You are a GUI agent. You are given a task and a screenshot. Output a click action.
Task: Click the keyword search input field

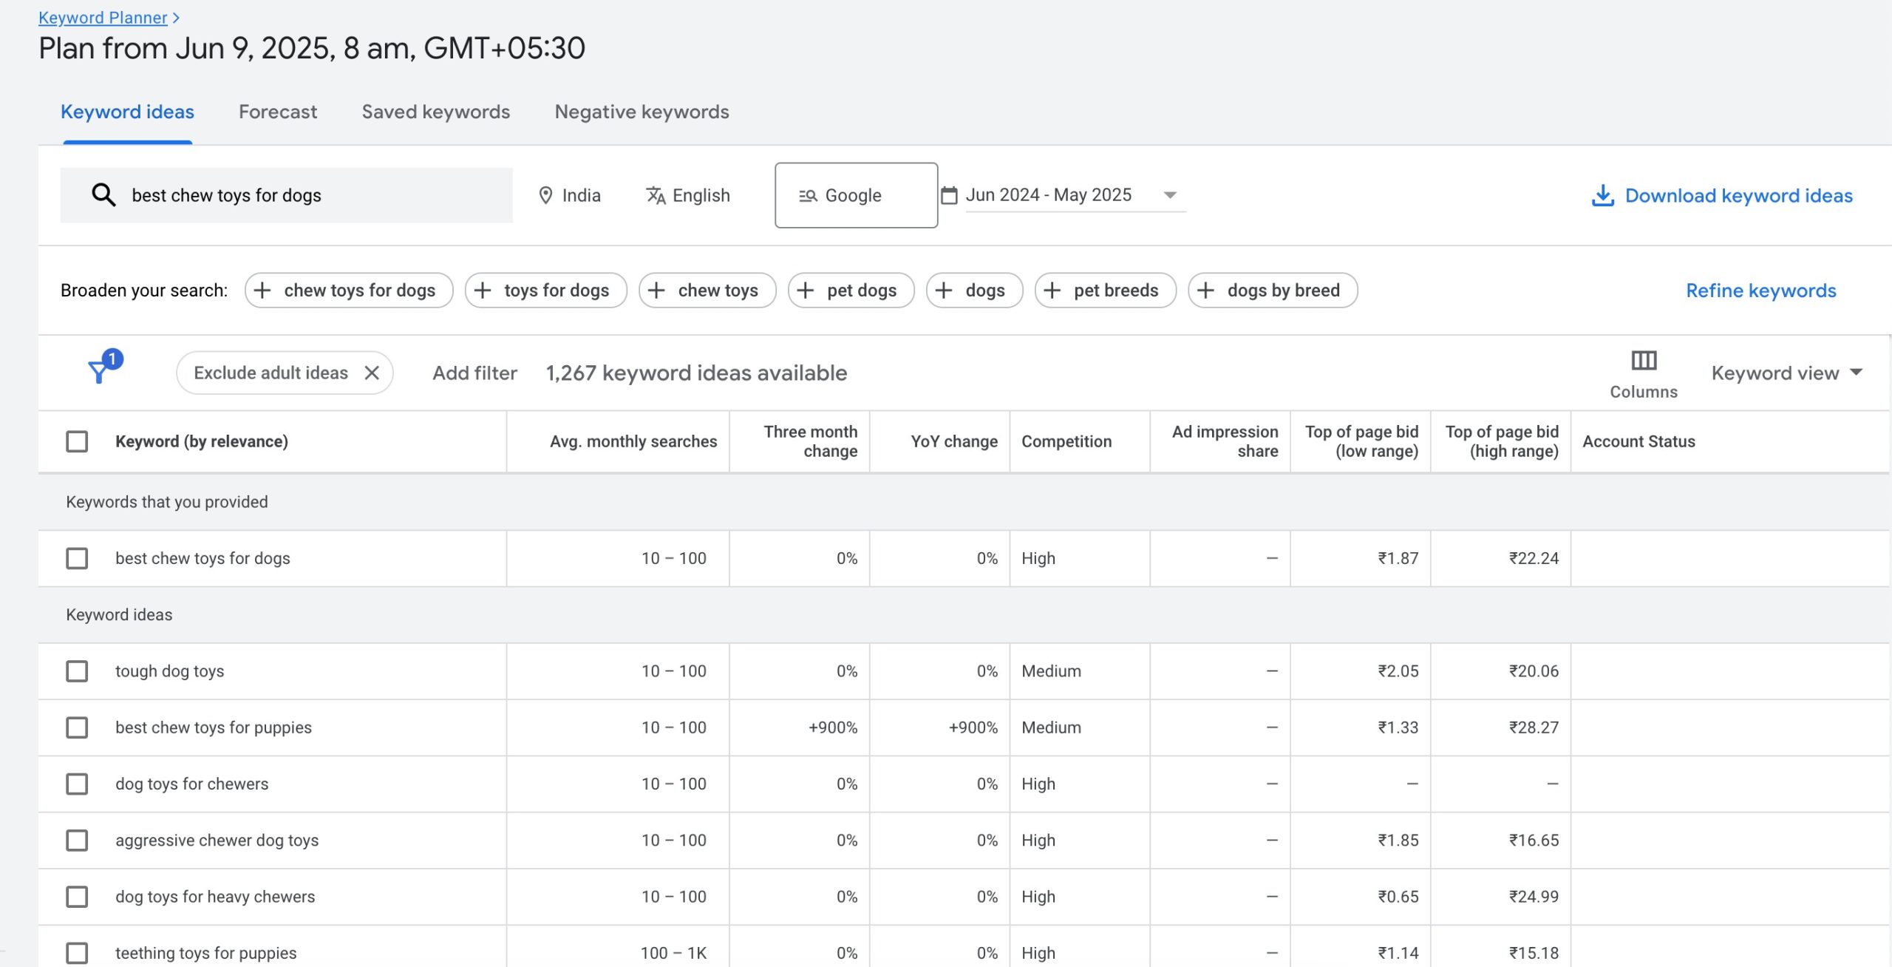(310, 195)
